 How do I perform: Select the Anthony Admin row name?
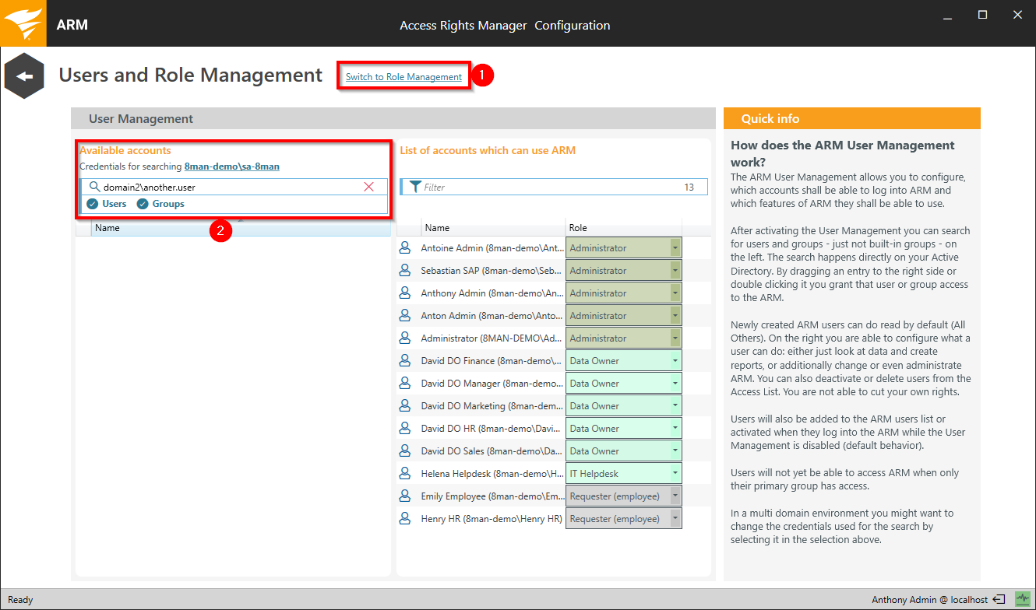[x=492, y=293]
